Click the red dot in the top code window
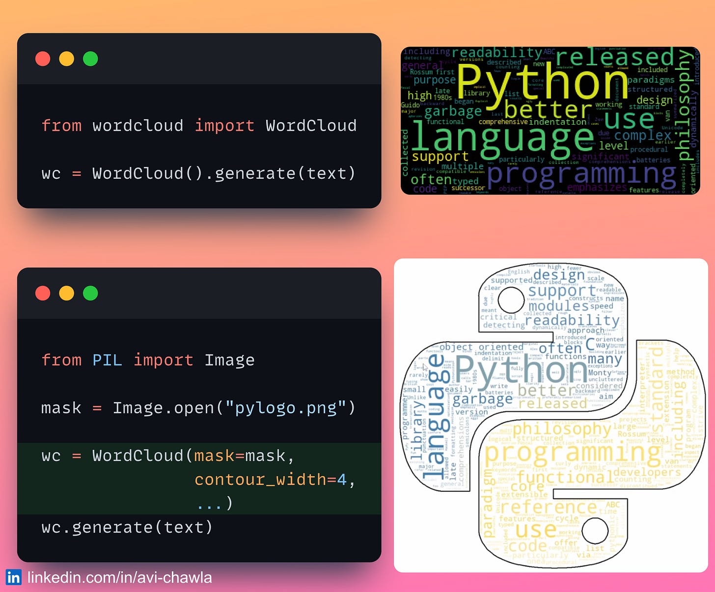 tap(43, 59)
